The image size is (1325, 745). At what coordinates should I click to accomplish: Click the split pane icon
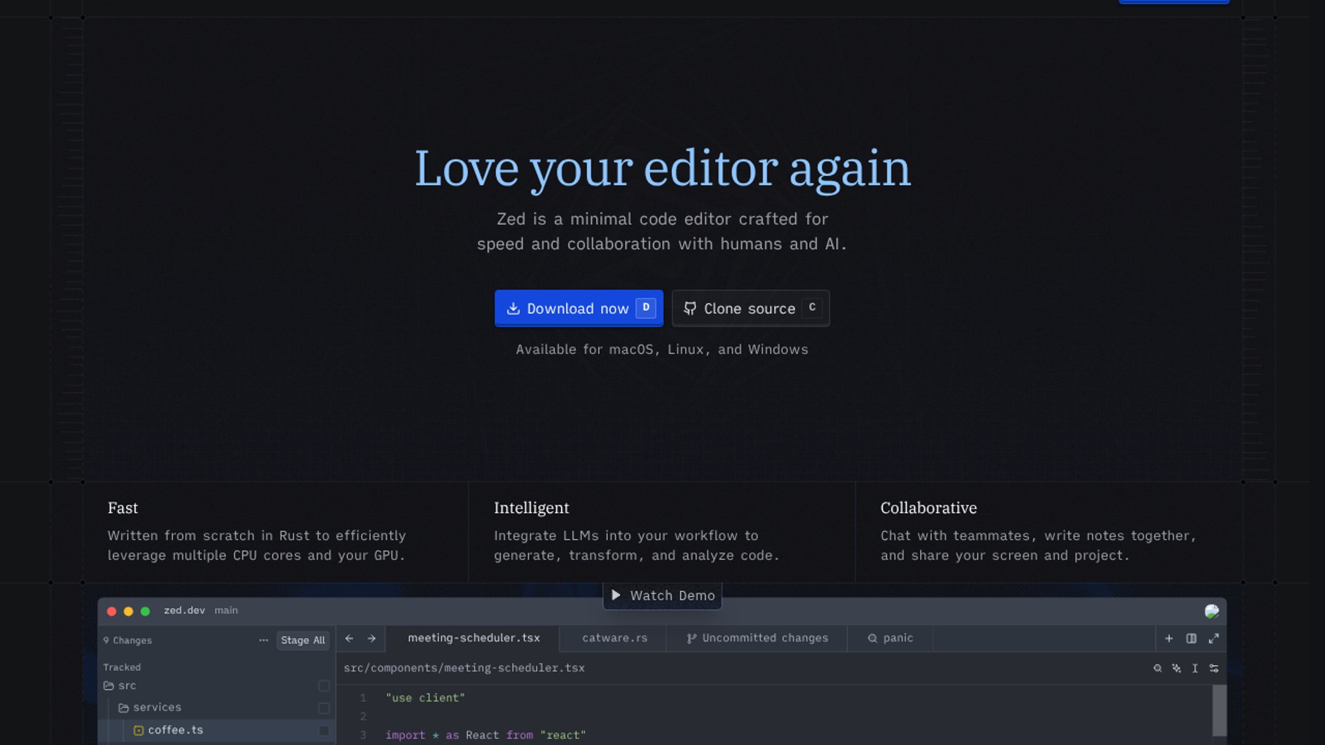tap(1191, 639)
